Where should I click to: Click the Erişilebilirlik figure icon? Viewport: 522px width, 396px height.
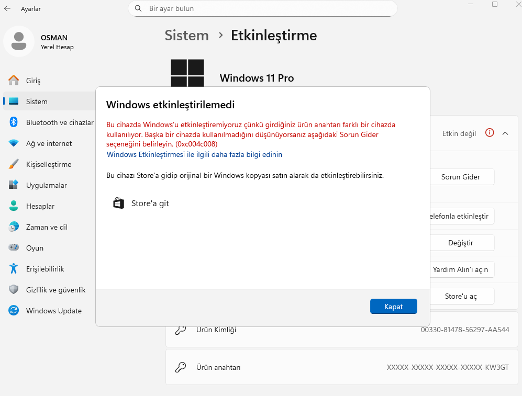click(x=14, y=268)
